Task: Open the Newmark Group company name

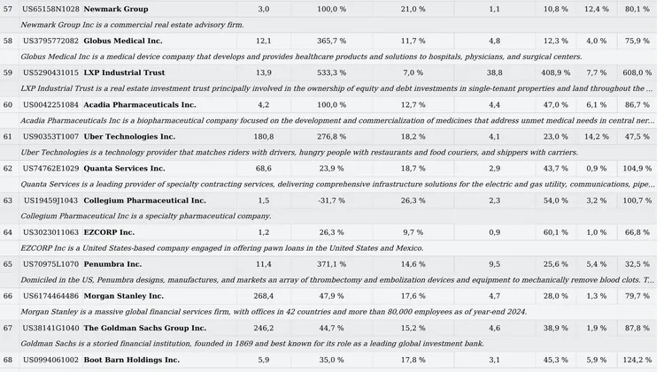Action: coord(116,9)
